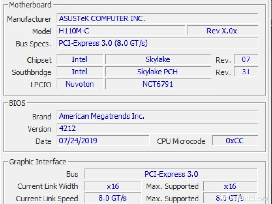Select the Skylake PCH southbridge field
The image size is (272, 204).
click(158, 72)
